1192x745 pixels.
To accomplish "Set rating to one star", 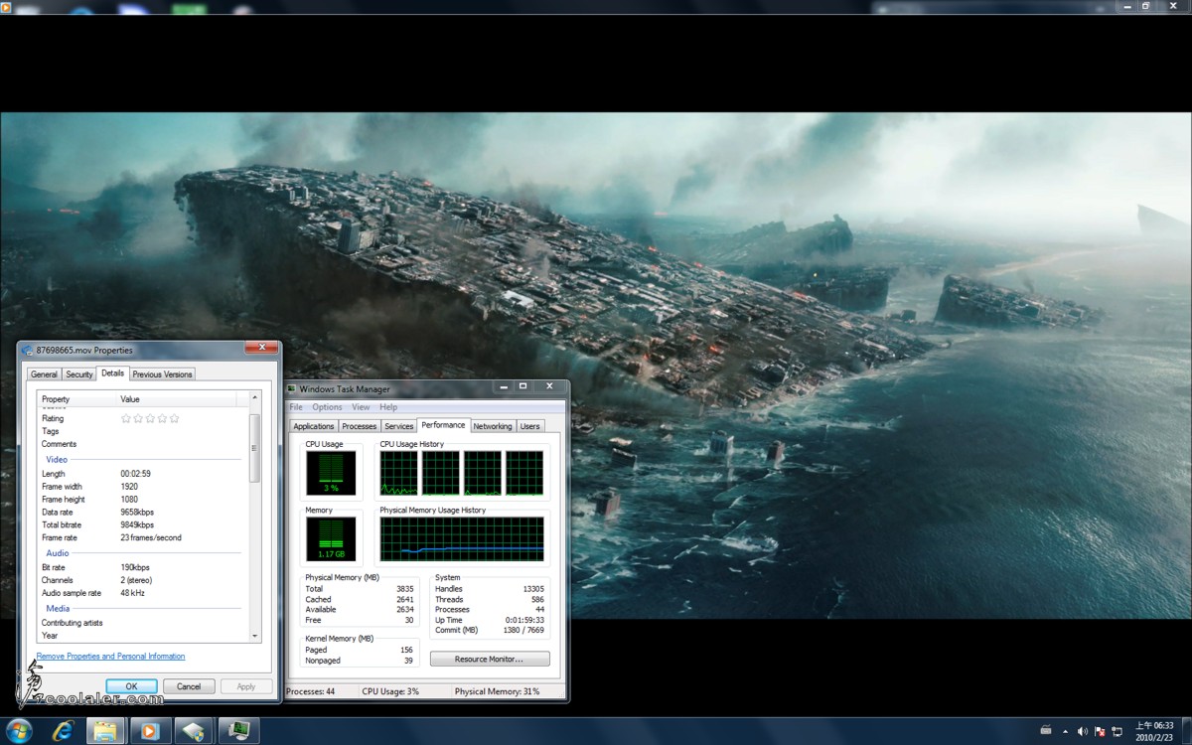I will [126, 418].
